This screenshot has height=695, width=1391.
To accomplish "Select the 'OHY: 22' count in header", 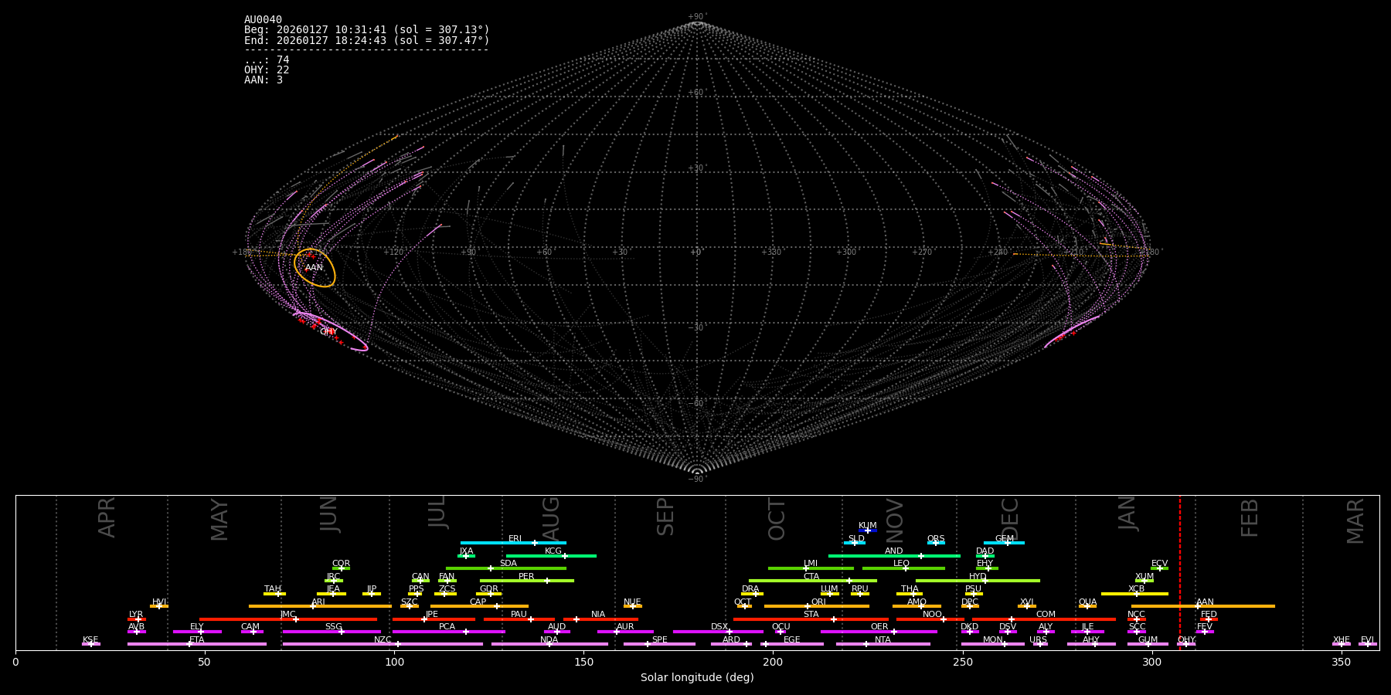I will click(x=267, y=70).
